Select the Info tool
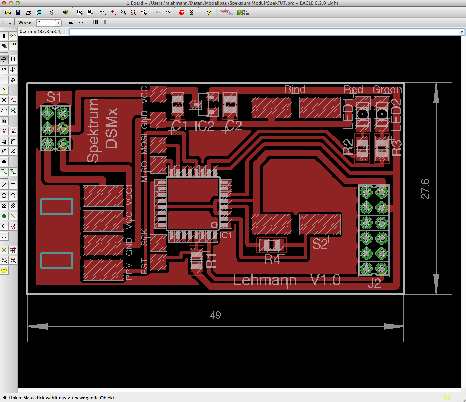466x402 pixels. click(4, 35)
